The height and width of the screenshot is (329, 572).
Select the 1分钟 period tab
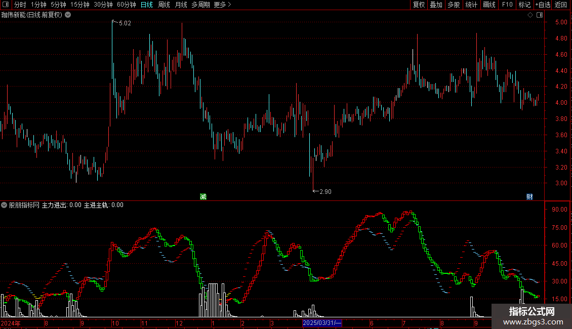point(38,5)
